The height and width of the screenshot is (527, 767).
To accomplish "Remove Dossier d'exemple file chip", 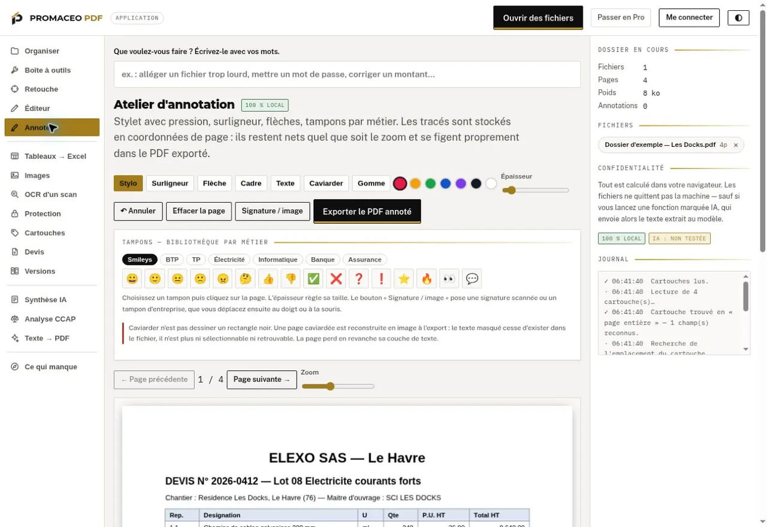I will [736, 145].
